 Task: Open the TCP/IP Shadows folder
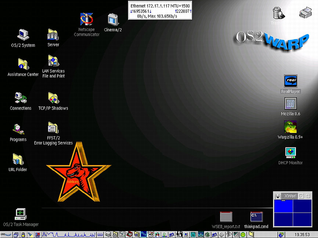pos(53,98)
